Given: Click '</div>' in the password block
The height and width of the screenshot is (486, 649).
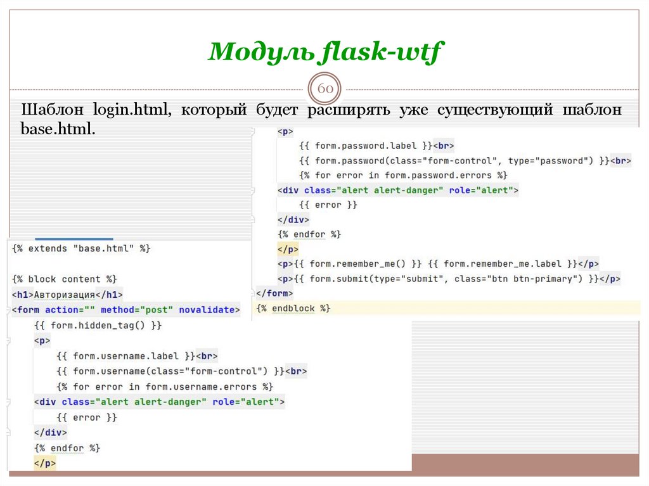Looking at the screenshot, I should [293, 220].
